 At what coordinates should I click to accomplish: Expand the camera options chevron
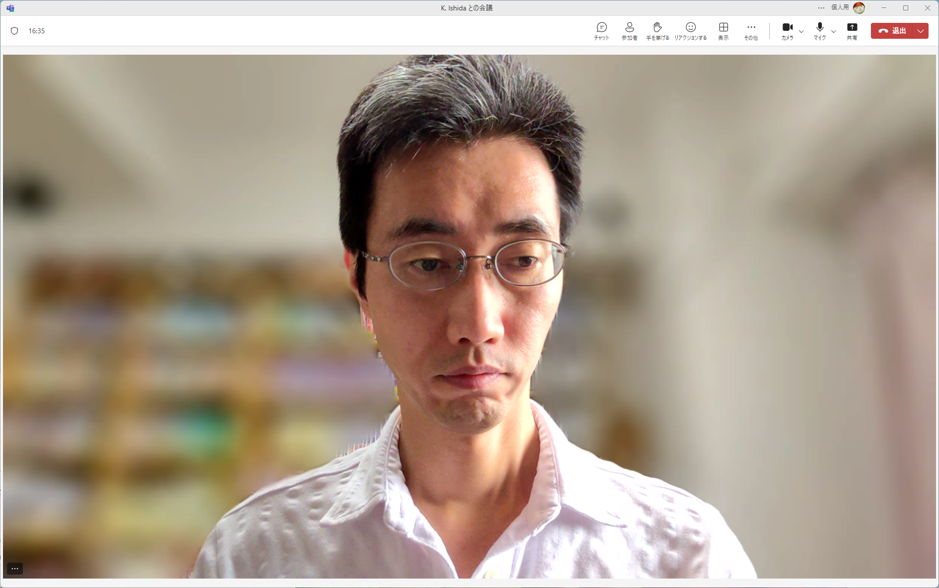[801, 31]
